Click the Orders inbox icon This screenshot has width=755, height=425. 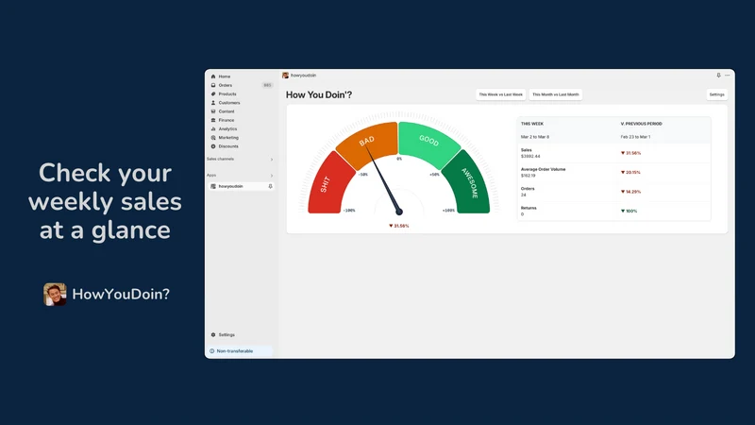pos(213,85)
